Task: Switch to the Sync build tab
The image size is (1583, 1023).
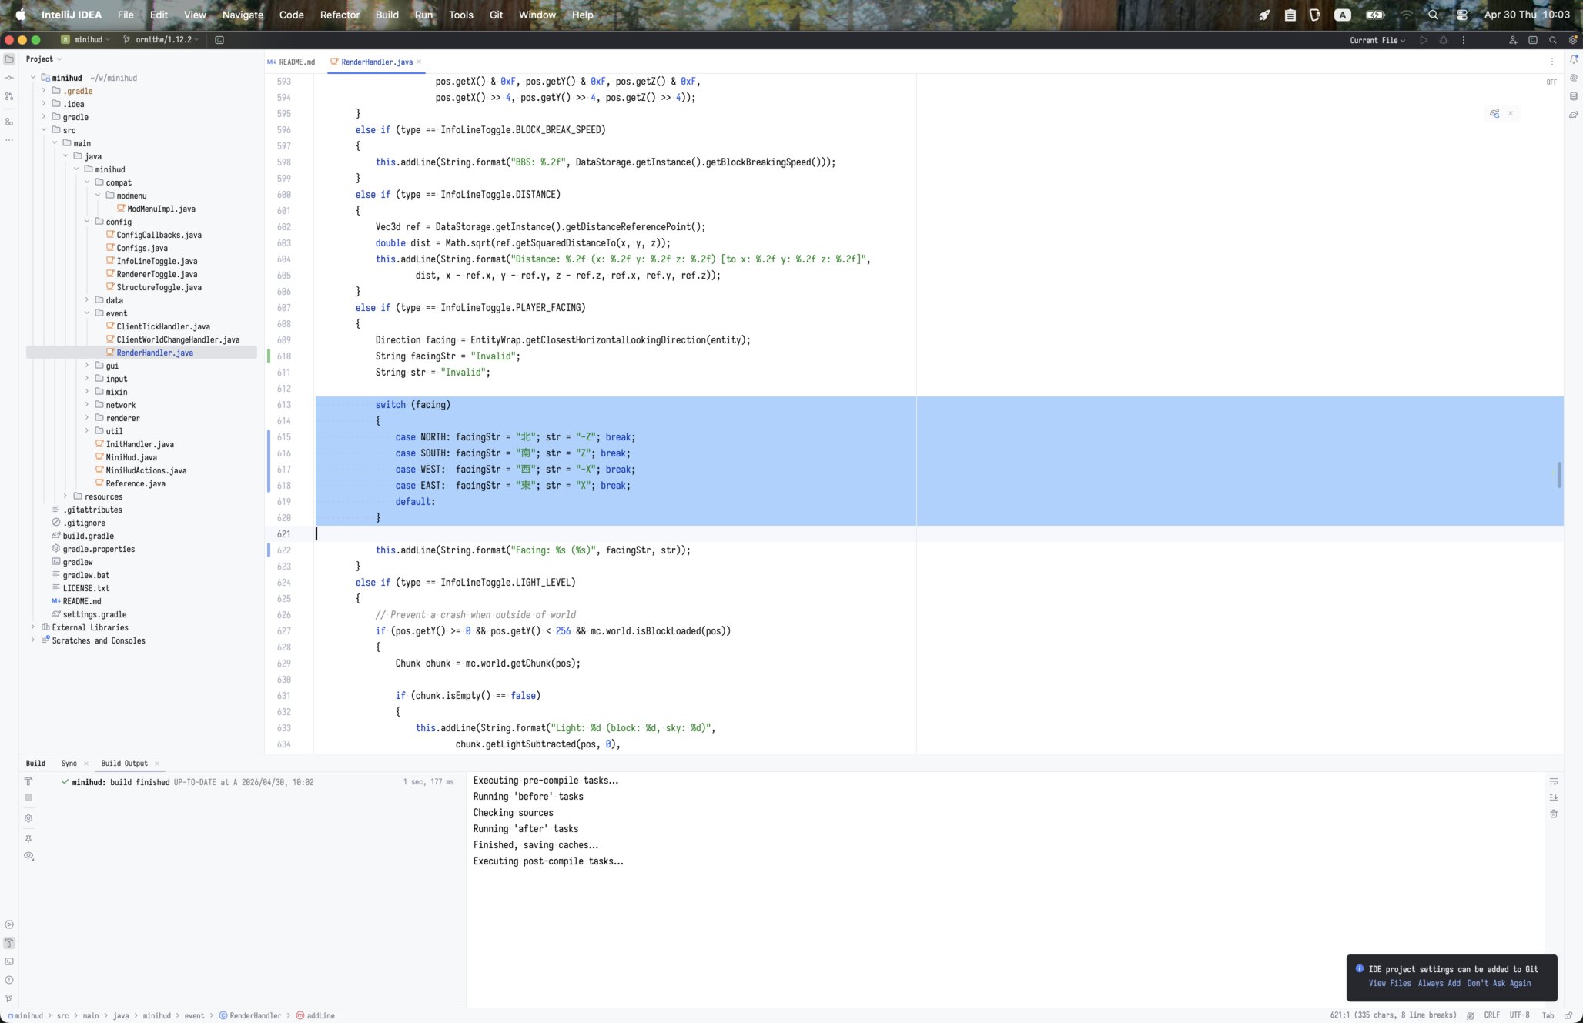Action: pos(69,764)
